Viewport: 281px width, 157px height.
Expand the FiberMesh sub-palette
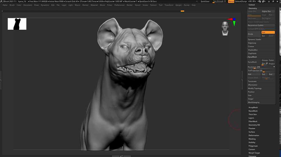tap(253, 121)
